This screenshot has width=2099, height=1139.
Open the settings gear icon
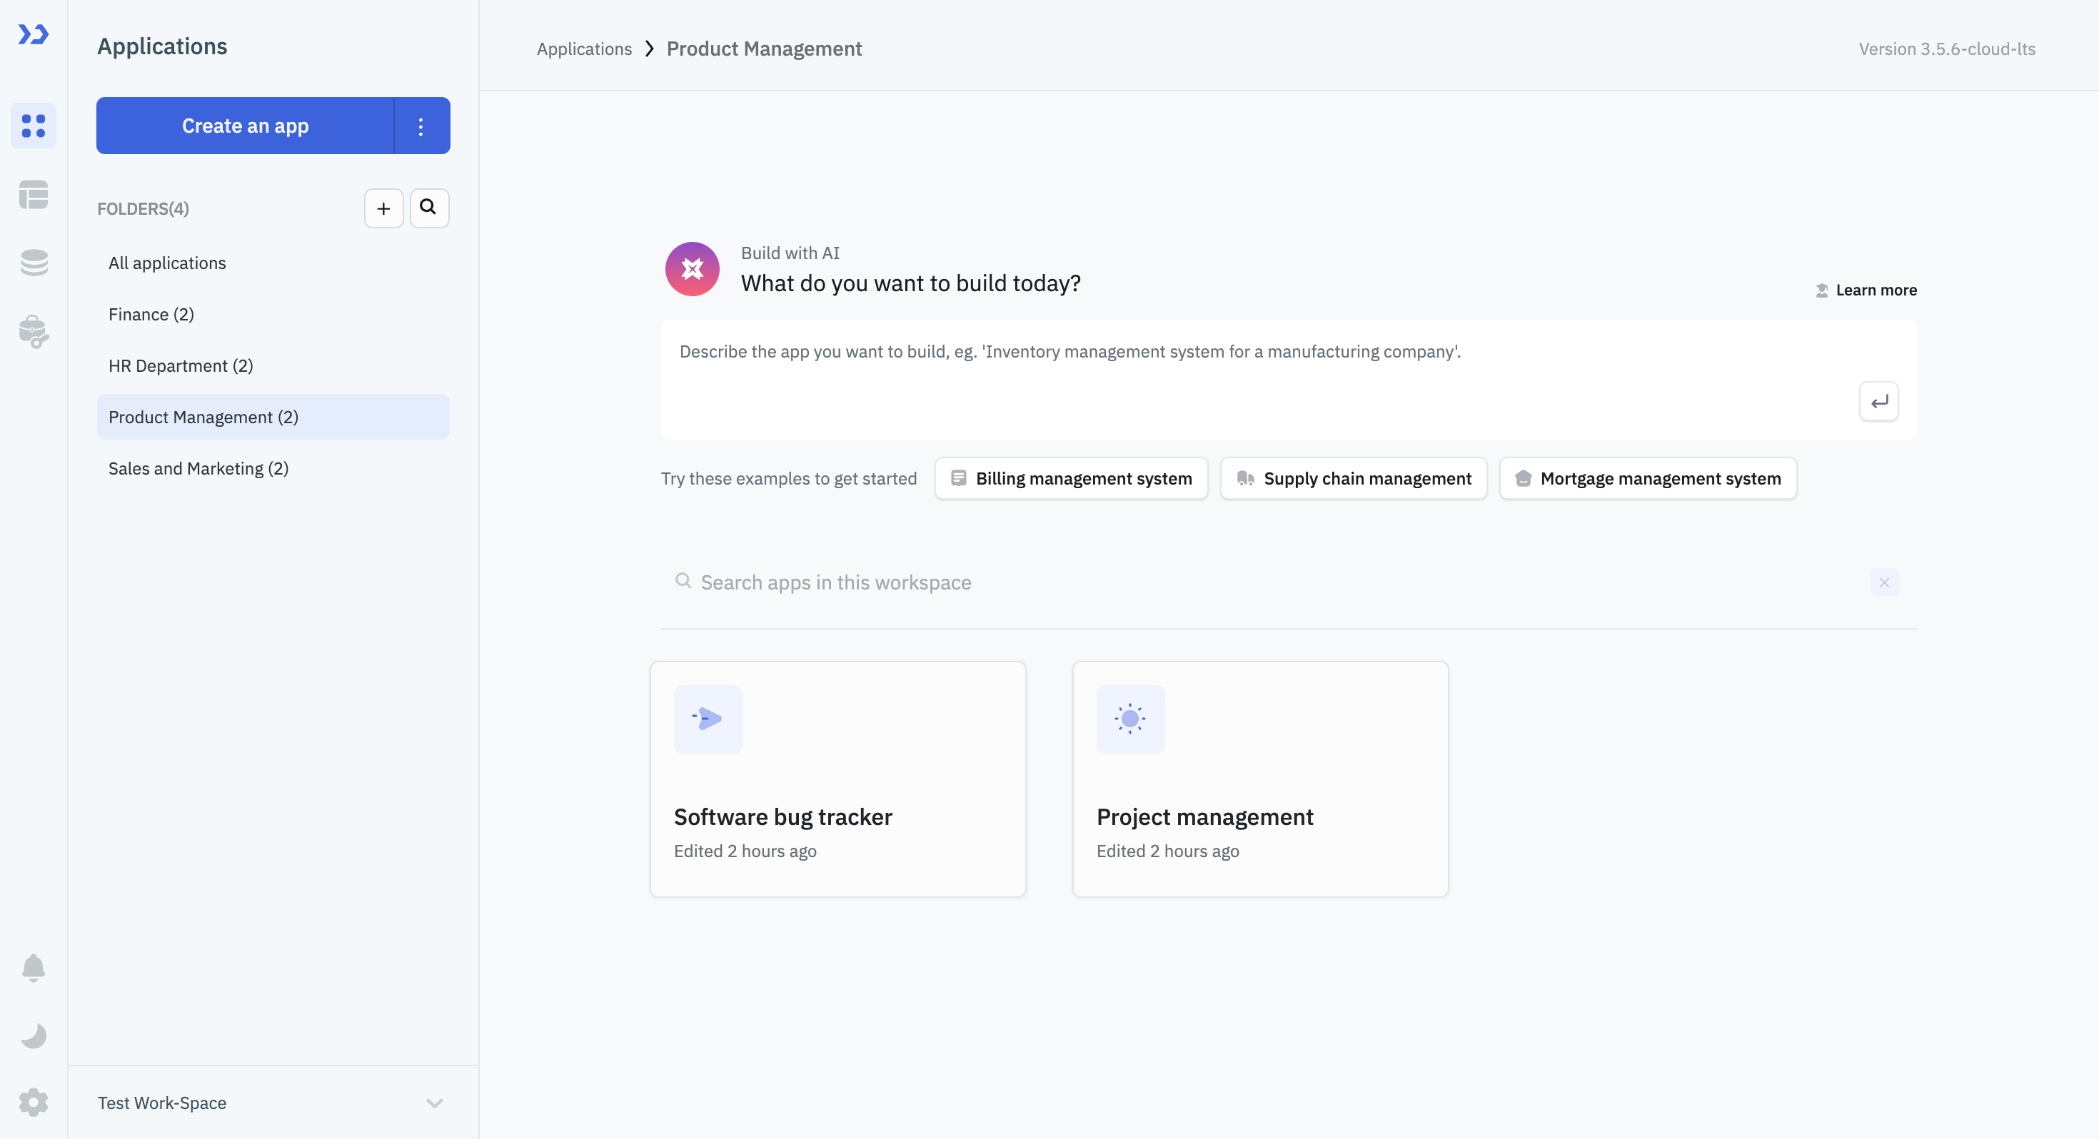pyautogui.click(x=34, y=1101)
